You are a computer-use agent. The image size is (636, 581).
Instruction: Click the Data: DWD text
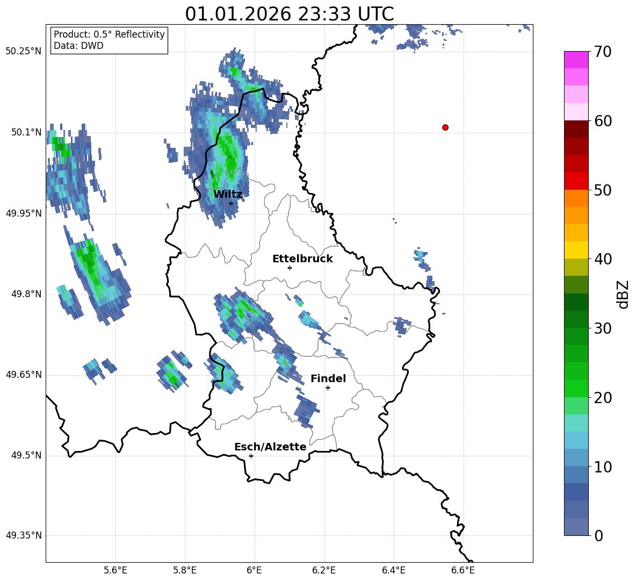click(x=78, y=46)
